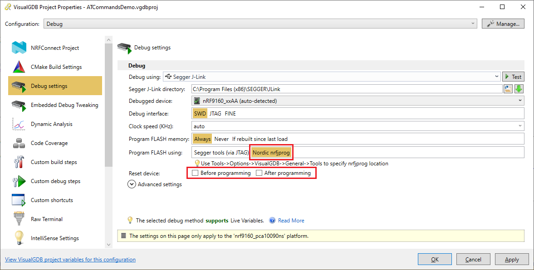Click the Dynamic Analysis graph icon

point(19,124)
